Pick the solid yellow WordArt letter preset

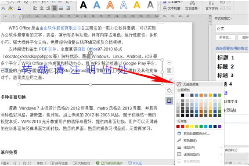(x=137, y=5)
